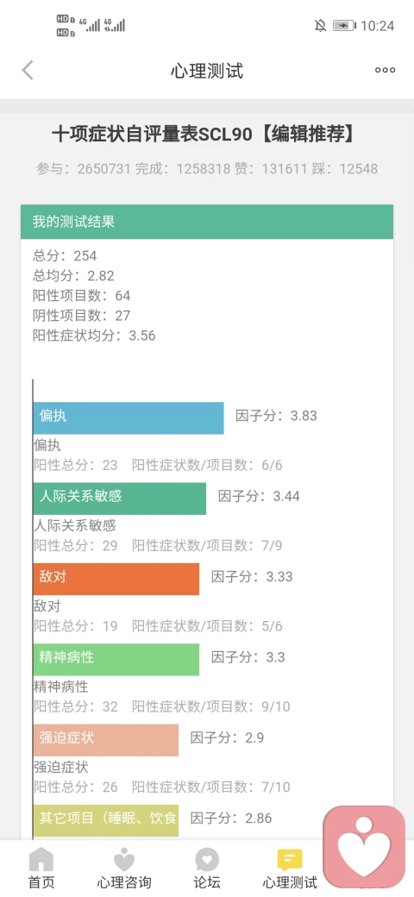The image size is (414, 897).
Task: Tap the muted notification bell icon
Action: [x=320, y=25]
